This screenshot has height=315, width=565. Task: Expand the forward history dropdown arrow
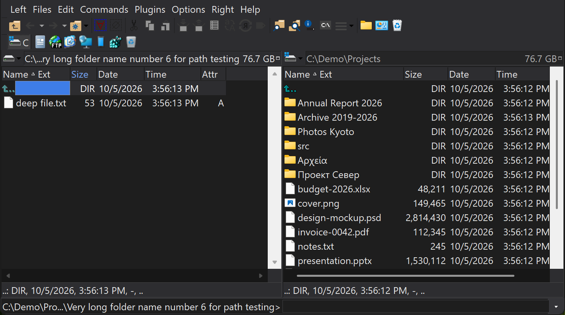click(x=65, y=26)
